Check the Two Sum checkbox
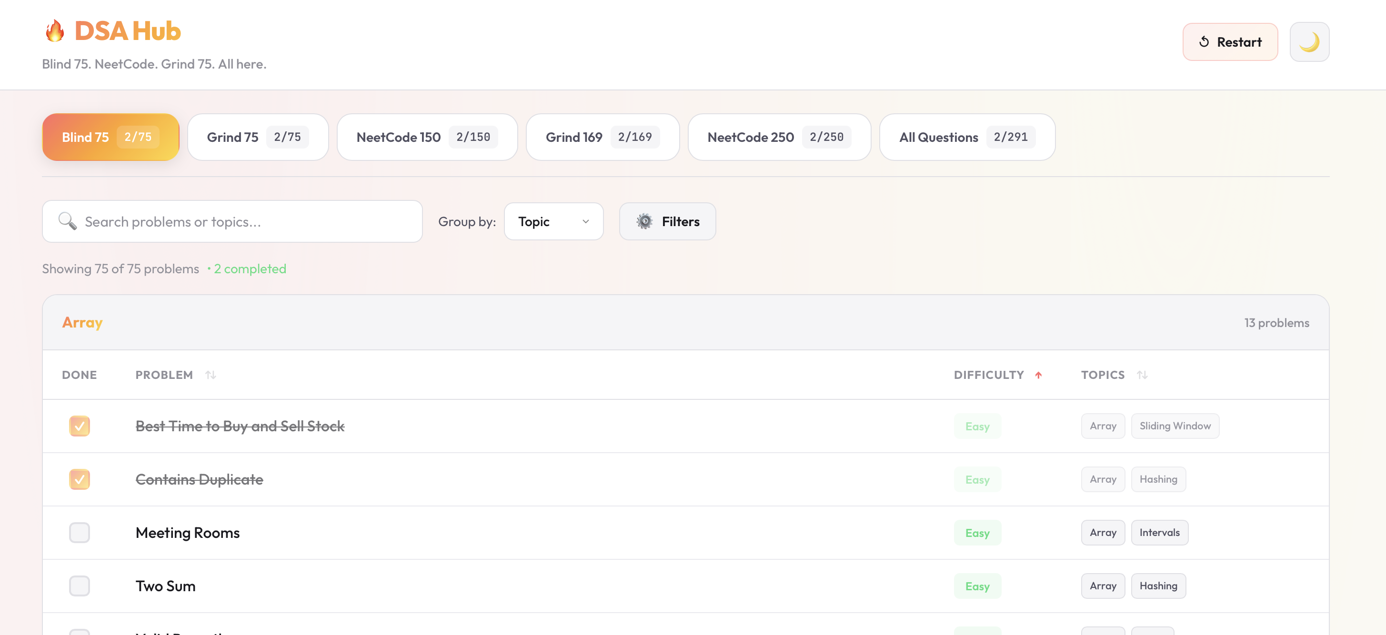1386x635 pixels. pos(80,585)
